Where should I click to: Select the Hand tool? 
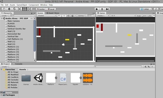4,9
